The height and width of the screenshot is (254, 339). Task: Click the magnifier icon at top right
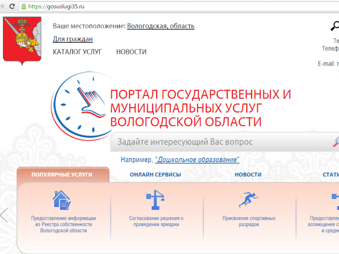click(334, 26)
